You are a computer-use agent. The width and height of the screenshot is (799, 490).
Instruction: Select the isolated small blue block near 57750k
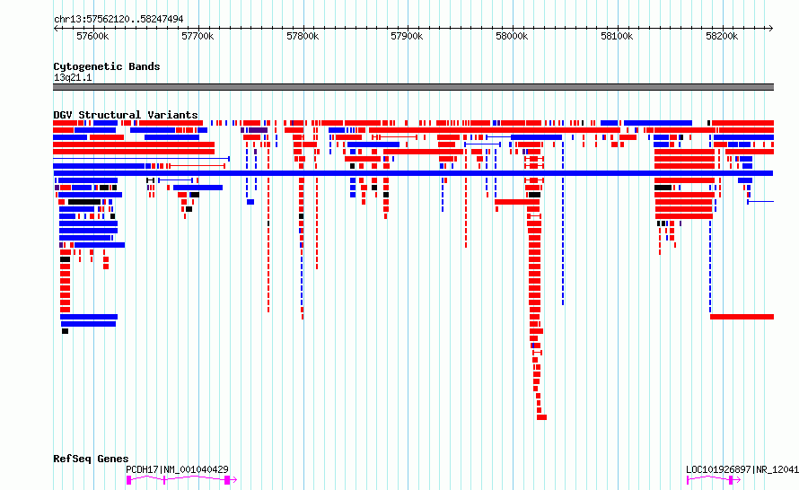pyautogui.click(x=250, y=202)
